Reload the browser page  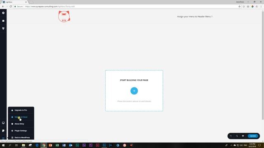coord(11,7)
